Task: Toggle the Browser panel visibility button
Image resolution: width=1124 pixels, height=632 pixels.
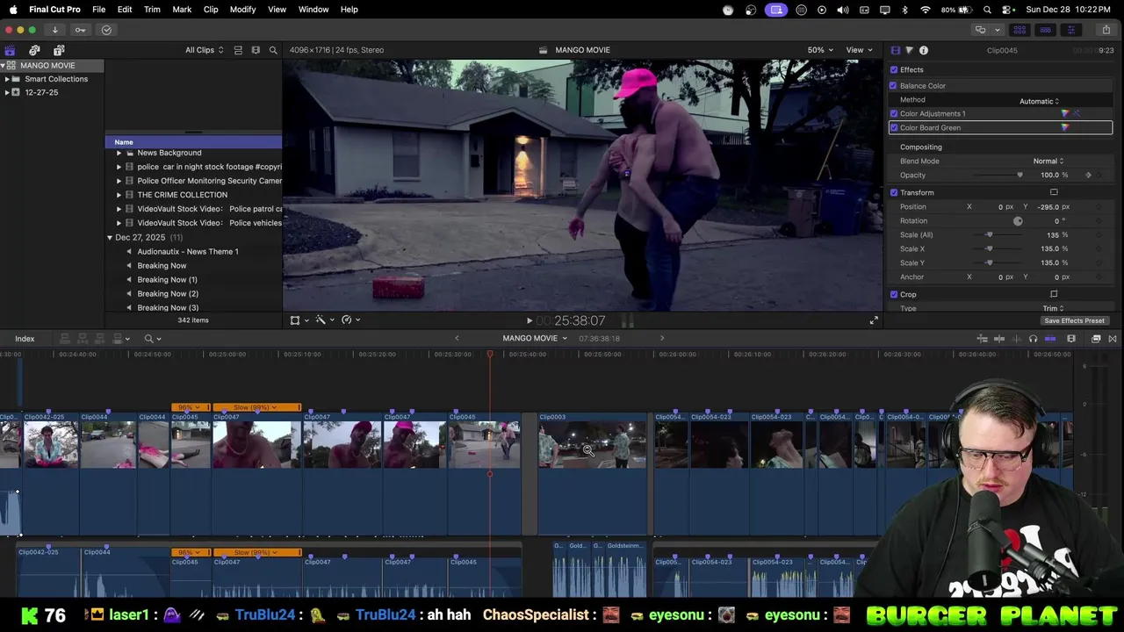Action: [x=1020, y=30]
